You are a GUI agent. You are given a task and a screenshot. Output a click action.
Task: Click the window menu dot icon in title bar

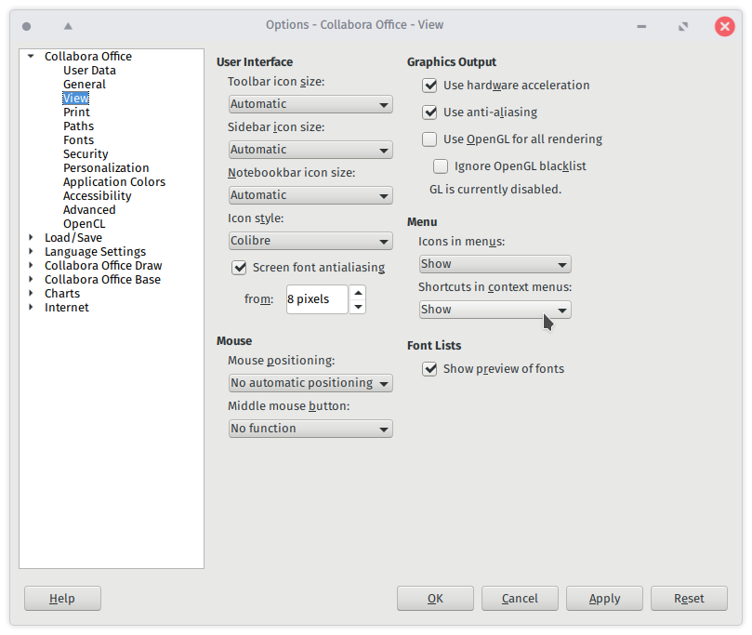pyautogui.click(x=26, y=26)
